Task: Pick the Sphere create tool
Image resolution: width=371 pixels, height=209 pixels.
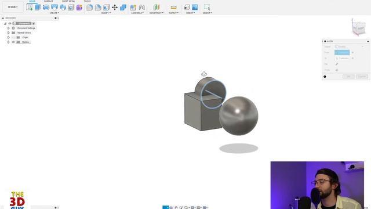Action: tap(63, 8)
